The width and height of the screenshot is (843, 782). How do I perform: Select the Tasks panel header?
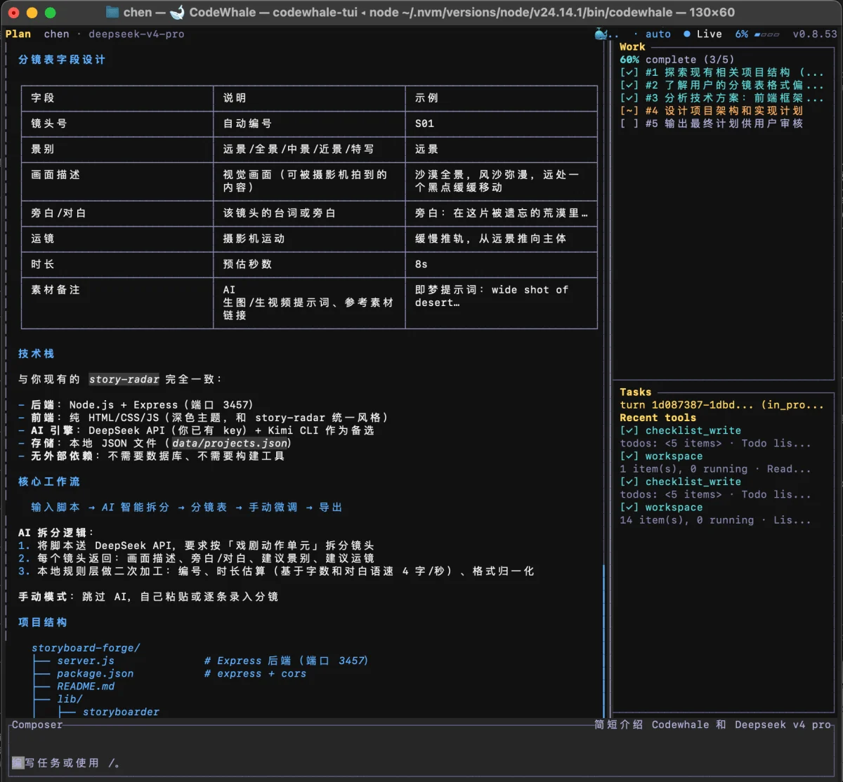click(x=636, y=392)
